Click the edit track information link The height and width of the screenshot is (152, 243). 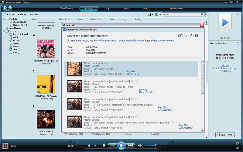(x=132, y=41)
